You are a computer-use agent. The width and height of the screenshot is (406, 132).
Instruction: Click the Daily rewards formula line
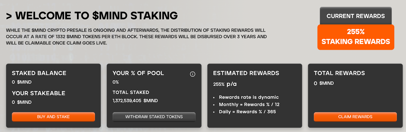247,112
